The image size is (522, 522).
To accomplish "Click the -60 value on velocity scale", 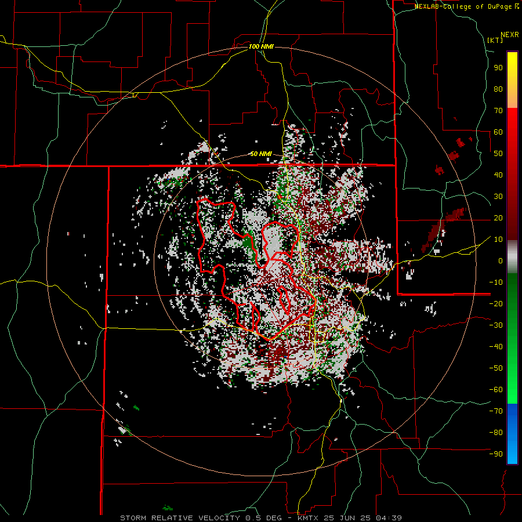I will (x=496, y=390).
